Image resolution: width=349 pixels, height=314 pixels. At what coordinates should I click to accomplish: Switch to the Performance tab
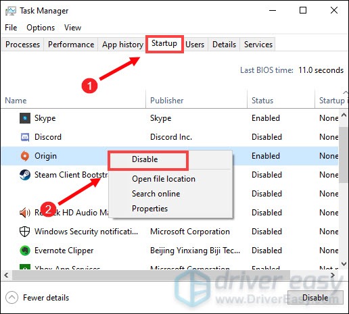tap(71, 45)
